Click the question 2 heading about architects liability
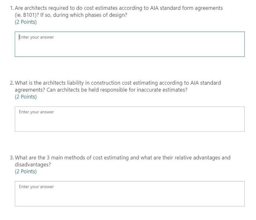This screenshot has width=256, height=220. (118, 86)
